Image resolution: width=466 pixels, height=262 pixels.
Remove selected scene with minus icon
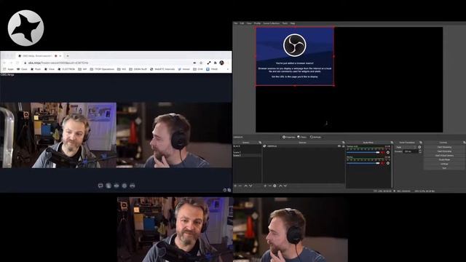pos(240,186)
